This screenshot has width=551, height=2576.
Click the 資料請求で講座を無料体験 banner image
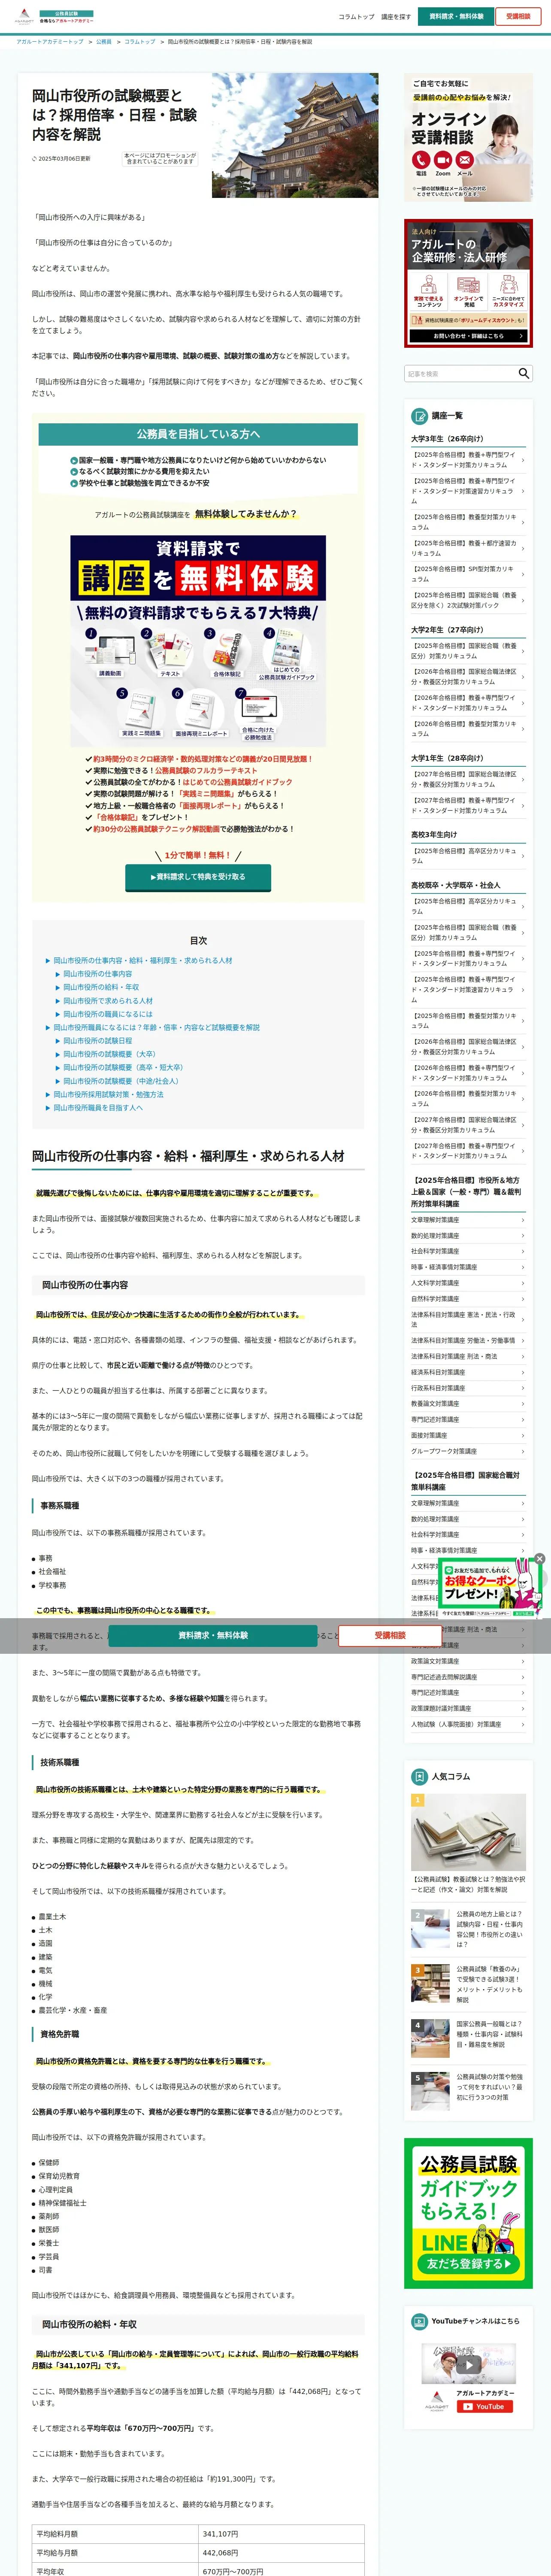coord(198,640)
